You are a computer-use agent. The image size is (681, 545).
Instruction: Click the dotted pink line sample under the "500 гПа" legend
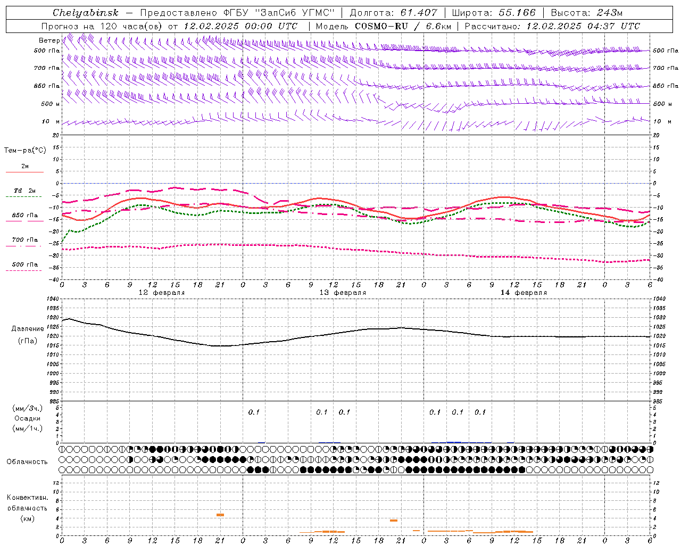tap(23, 271)
